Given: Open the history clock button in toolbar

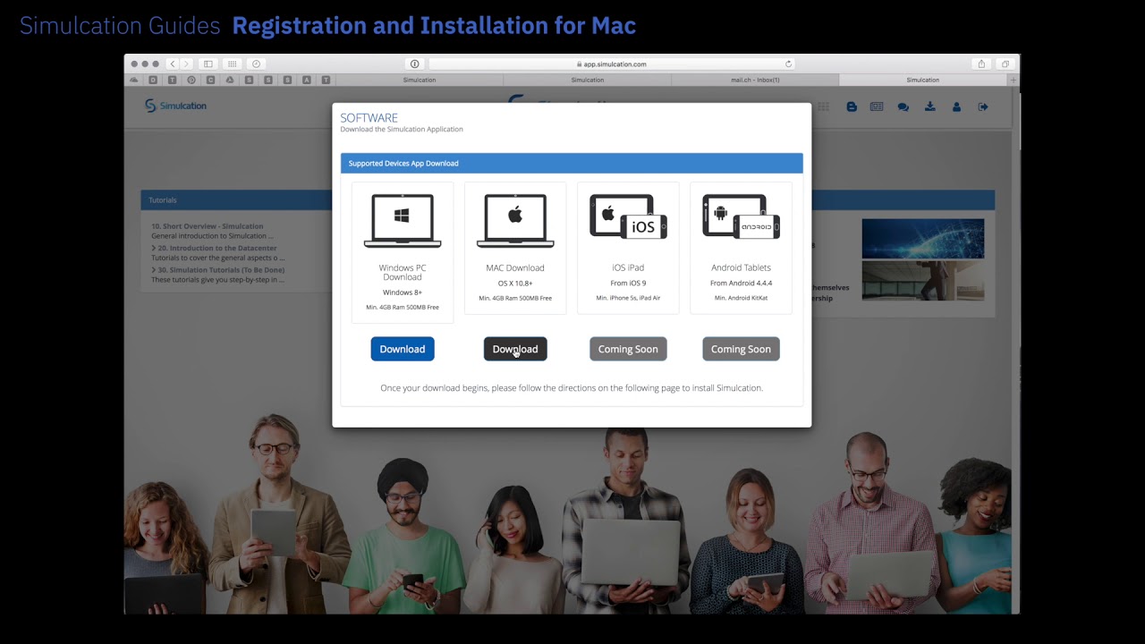Looking at the screenshot, I should (x=256, y=64).
